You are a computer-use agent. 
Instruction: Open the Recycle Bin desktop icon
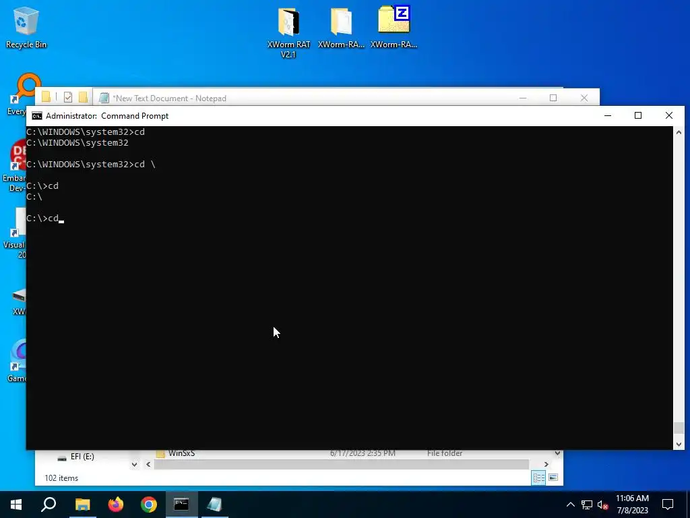coord(26,26)
